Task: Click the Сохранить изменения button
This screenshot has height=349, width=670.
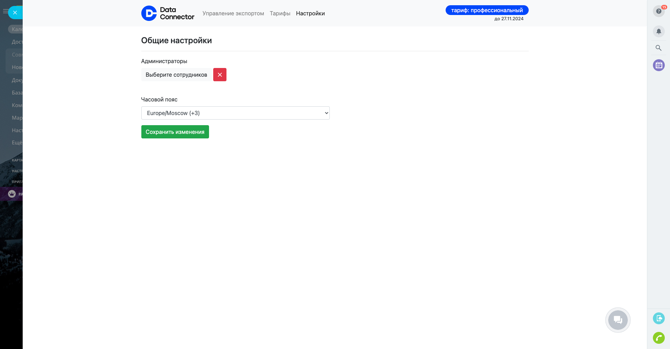Action: point(175,132)
